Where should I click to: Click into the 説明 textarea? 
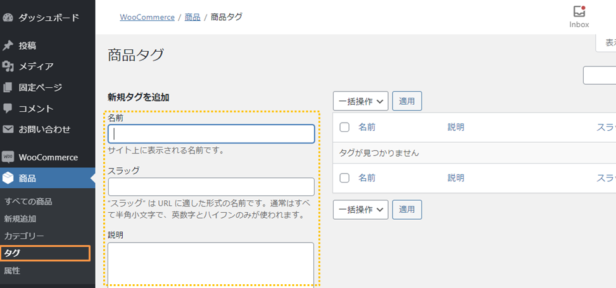point(211,265)
